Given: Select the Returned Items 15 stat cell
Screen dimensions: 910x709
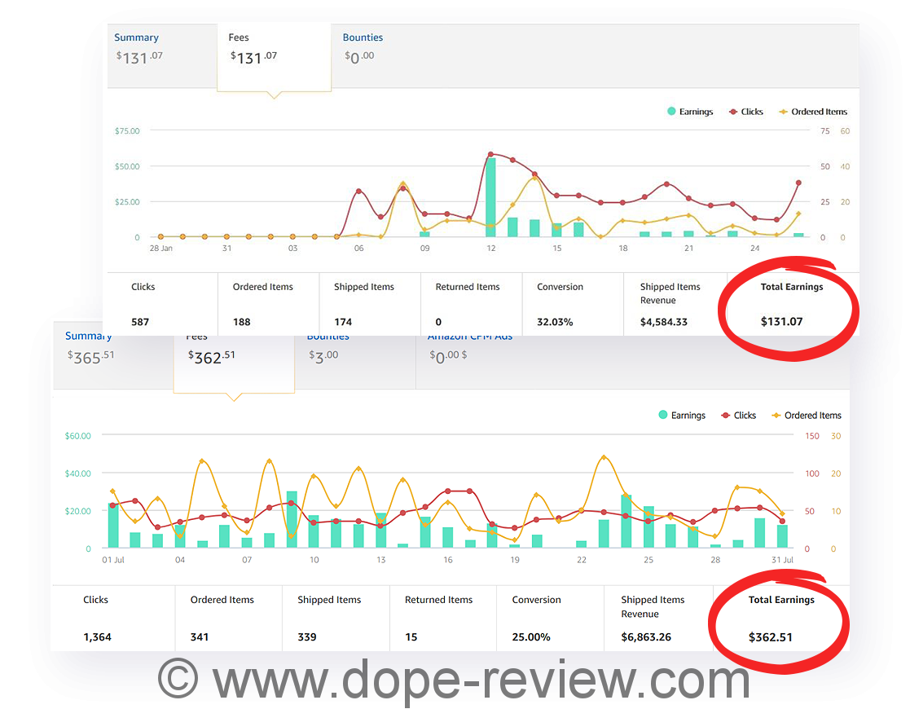Looking at the screenshot, I should coord(442,619).
